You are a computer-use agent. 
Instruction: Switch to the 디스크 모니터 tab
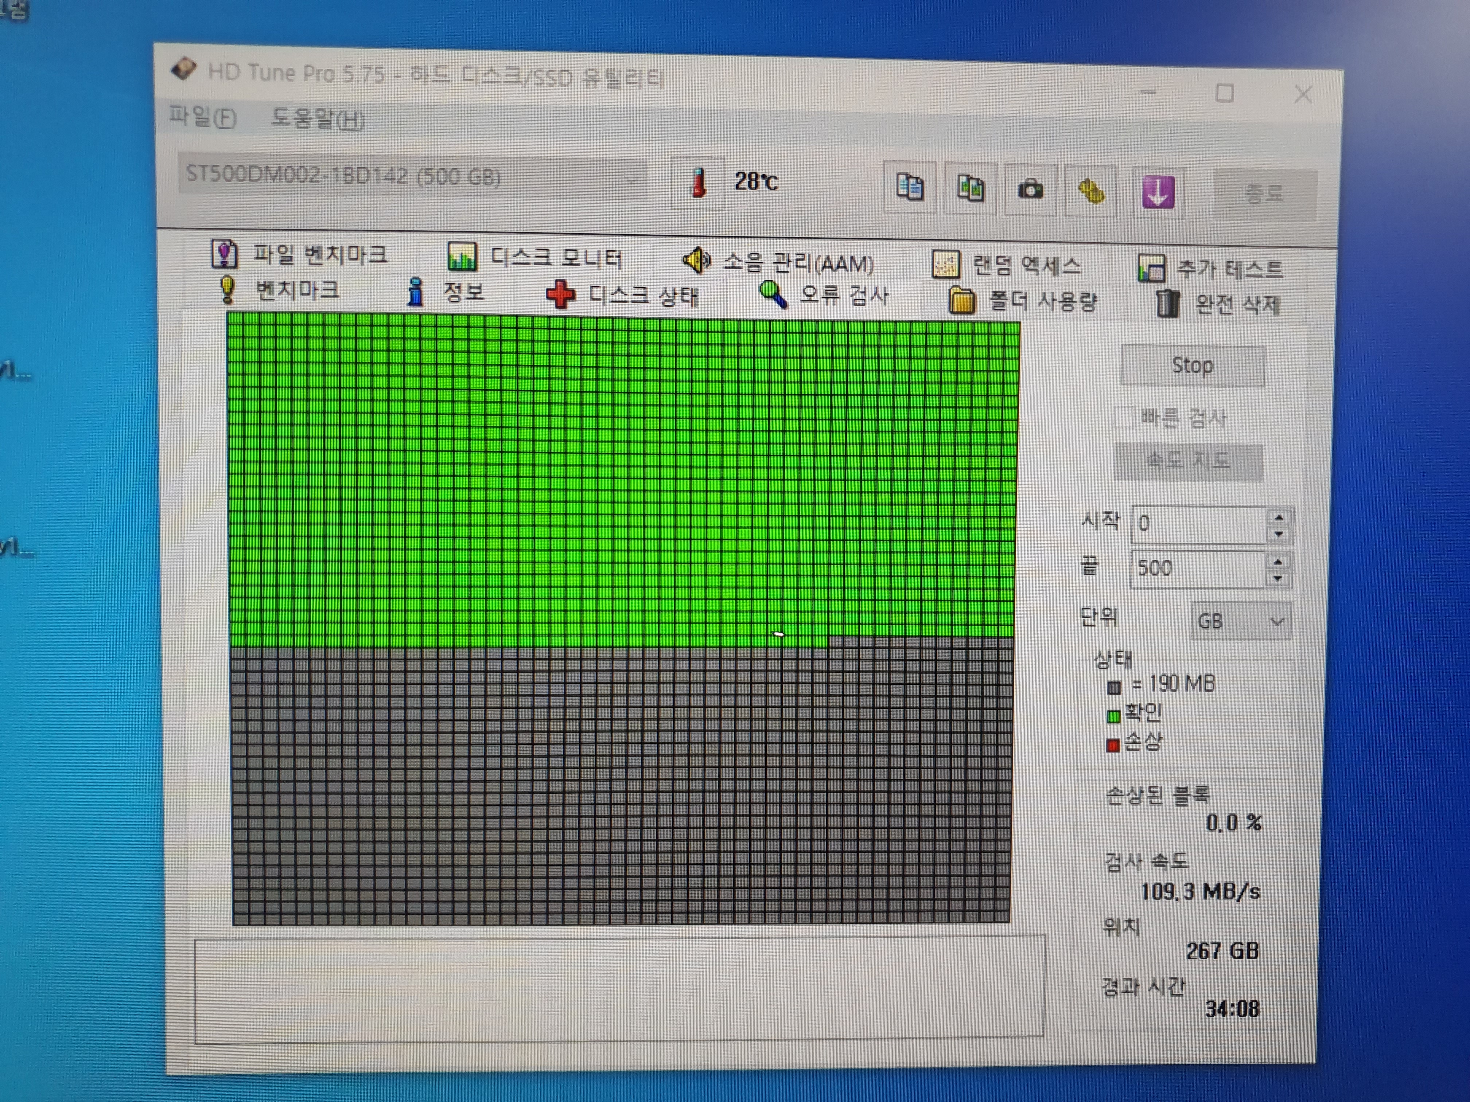coord(536,258)
